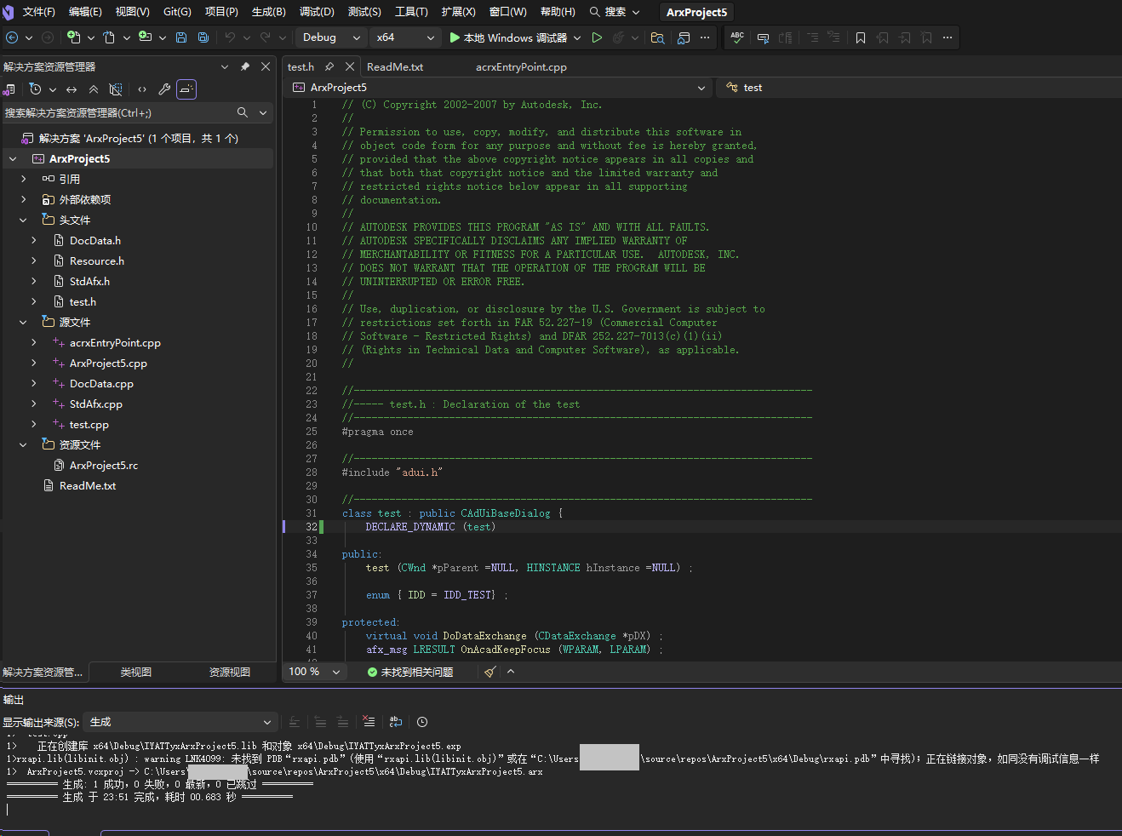1122x836 pixels.
Task: Click the bookmark icon in the toolbar
Action: 861,37
